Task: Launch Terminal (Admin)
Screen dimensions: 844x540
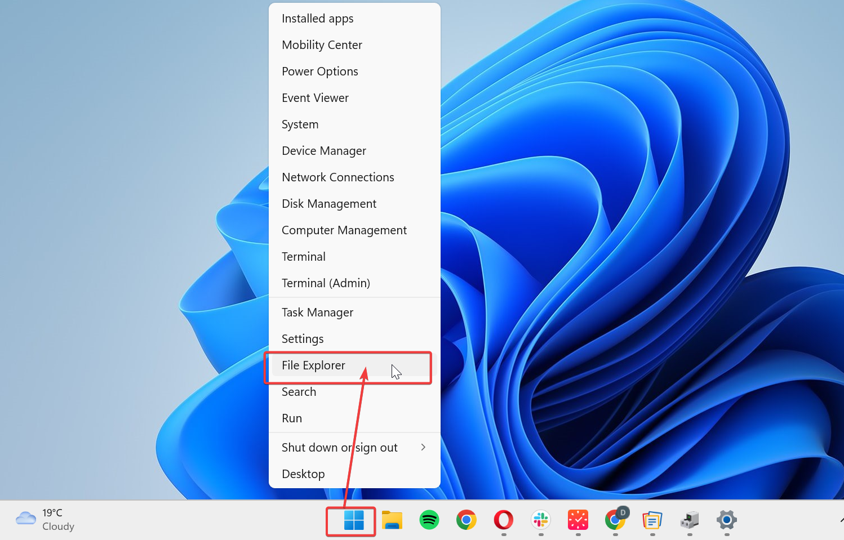Action: coord(354,283)
